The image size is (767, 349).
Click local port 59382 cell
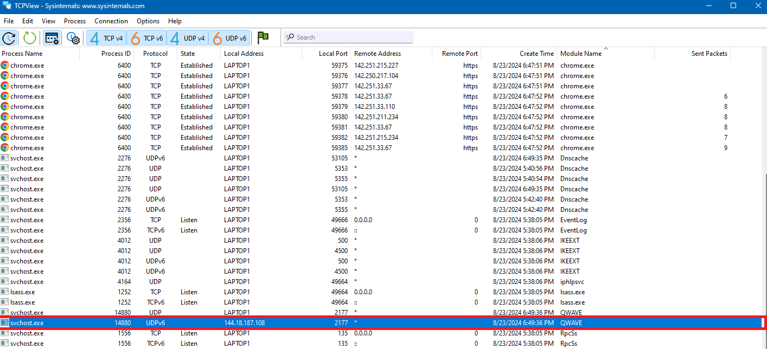click(x=338, y=137)
